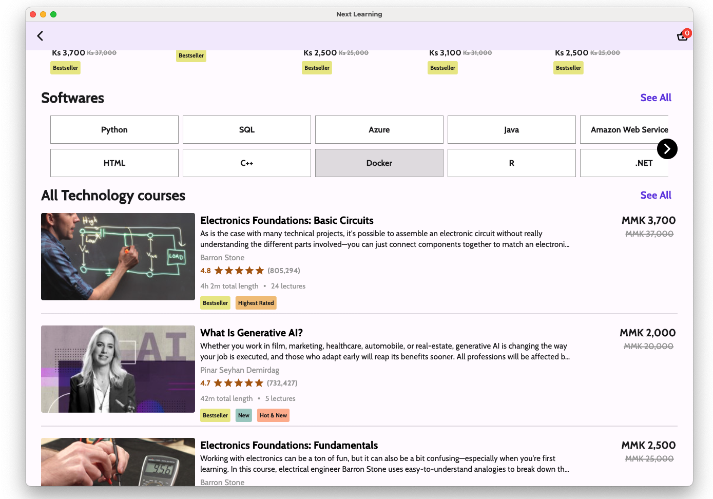The height and width of the screenshot is (499, 713).
Task: Choose the C++ category tile
Action: tap(247, 163)
